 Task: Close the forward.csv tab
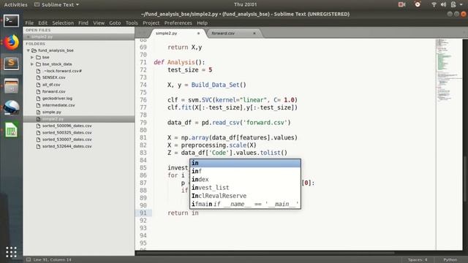254,34
